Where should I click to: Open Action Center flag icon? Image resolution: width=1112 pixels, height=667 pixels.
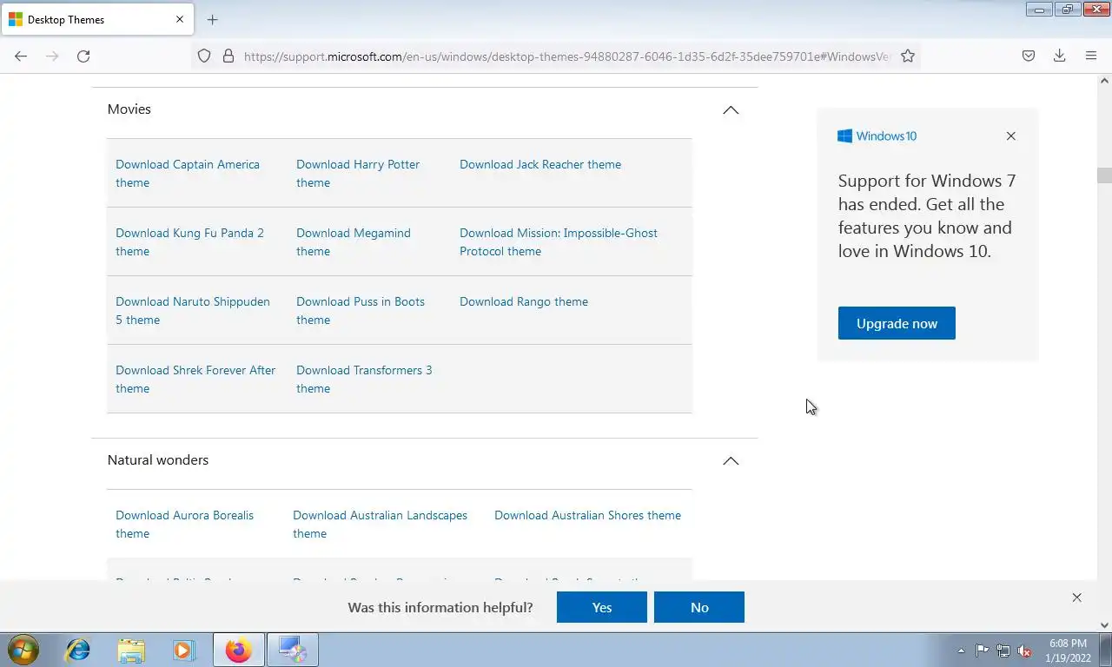982,650
